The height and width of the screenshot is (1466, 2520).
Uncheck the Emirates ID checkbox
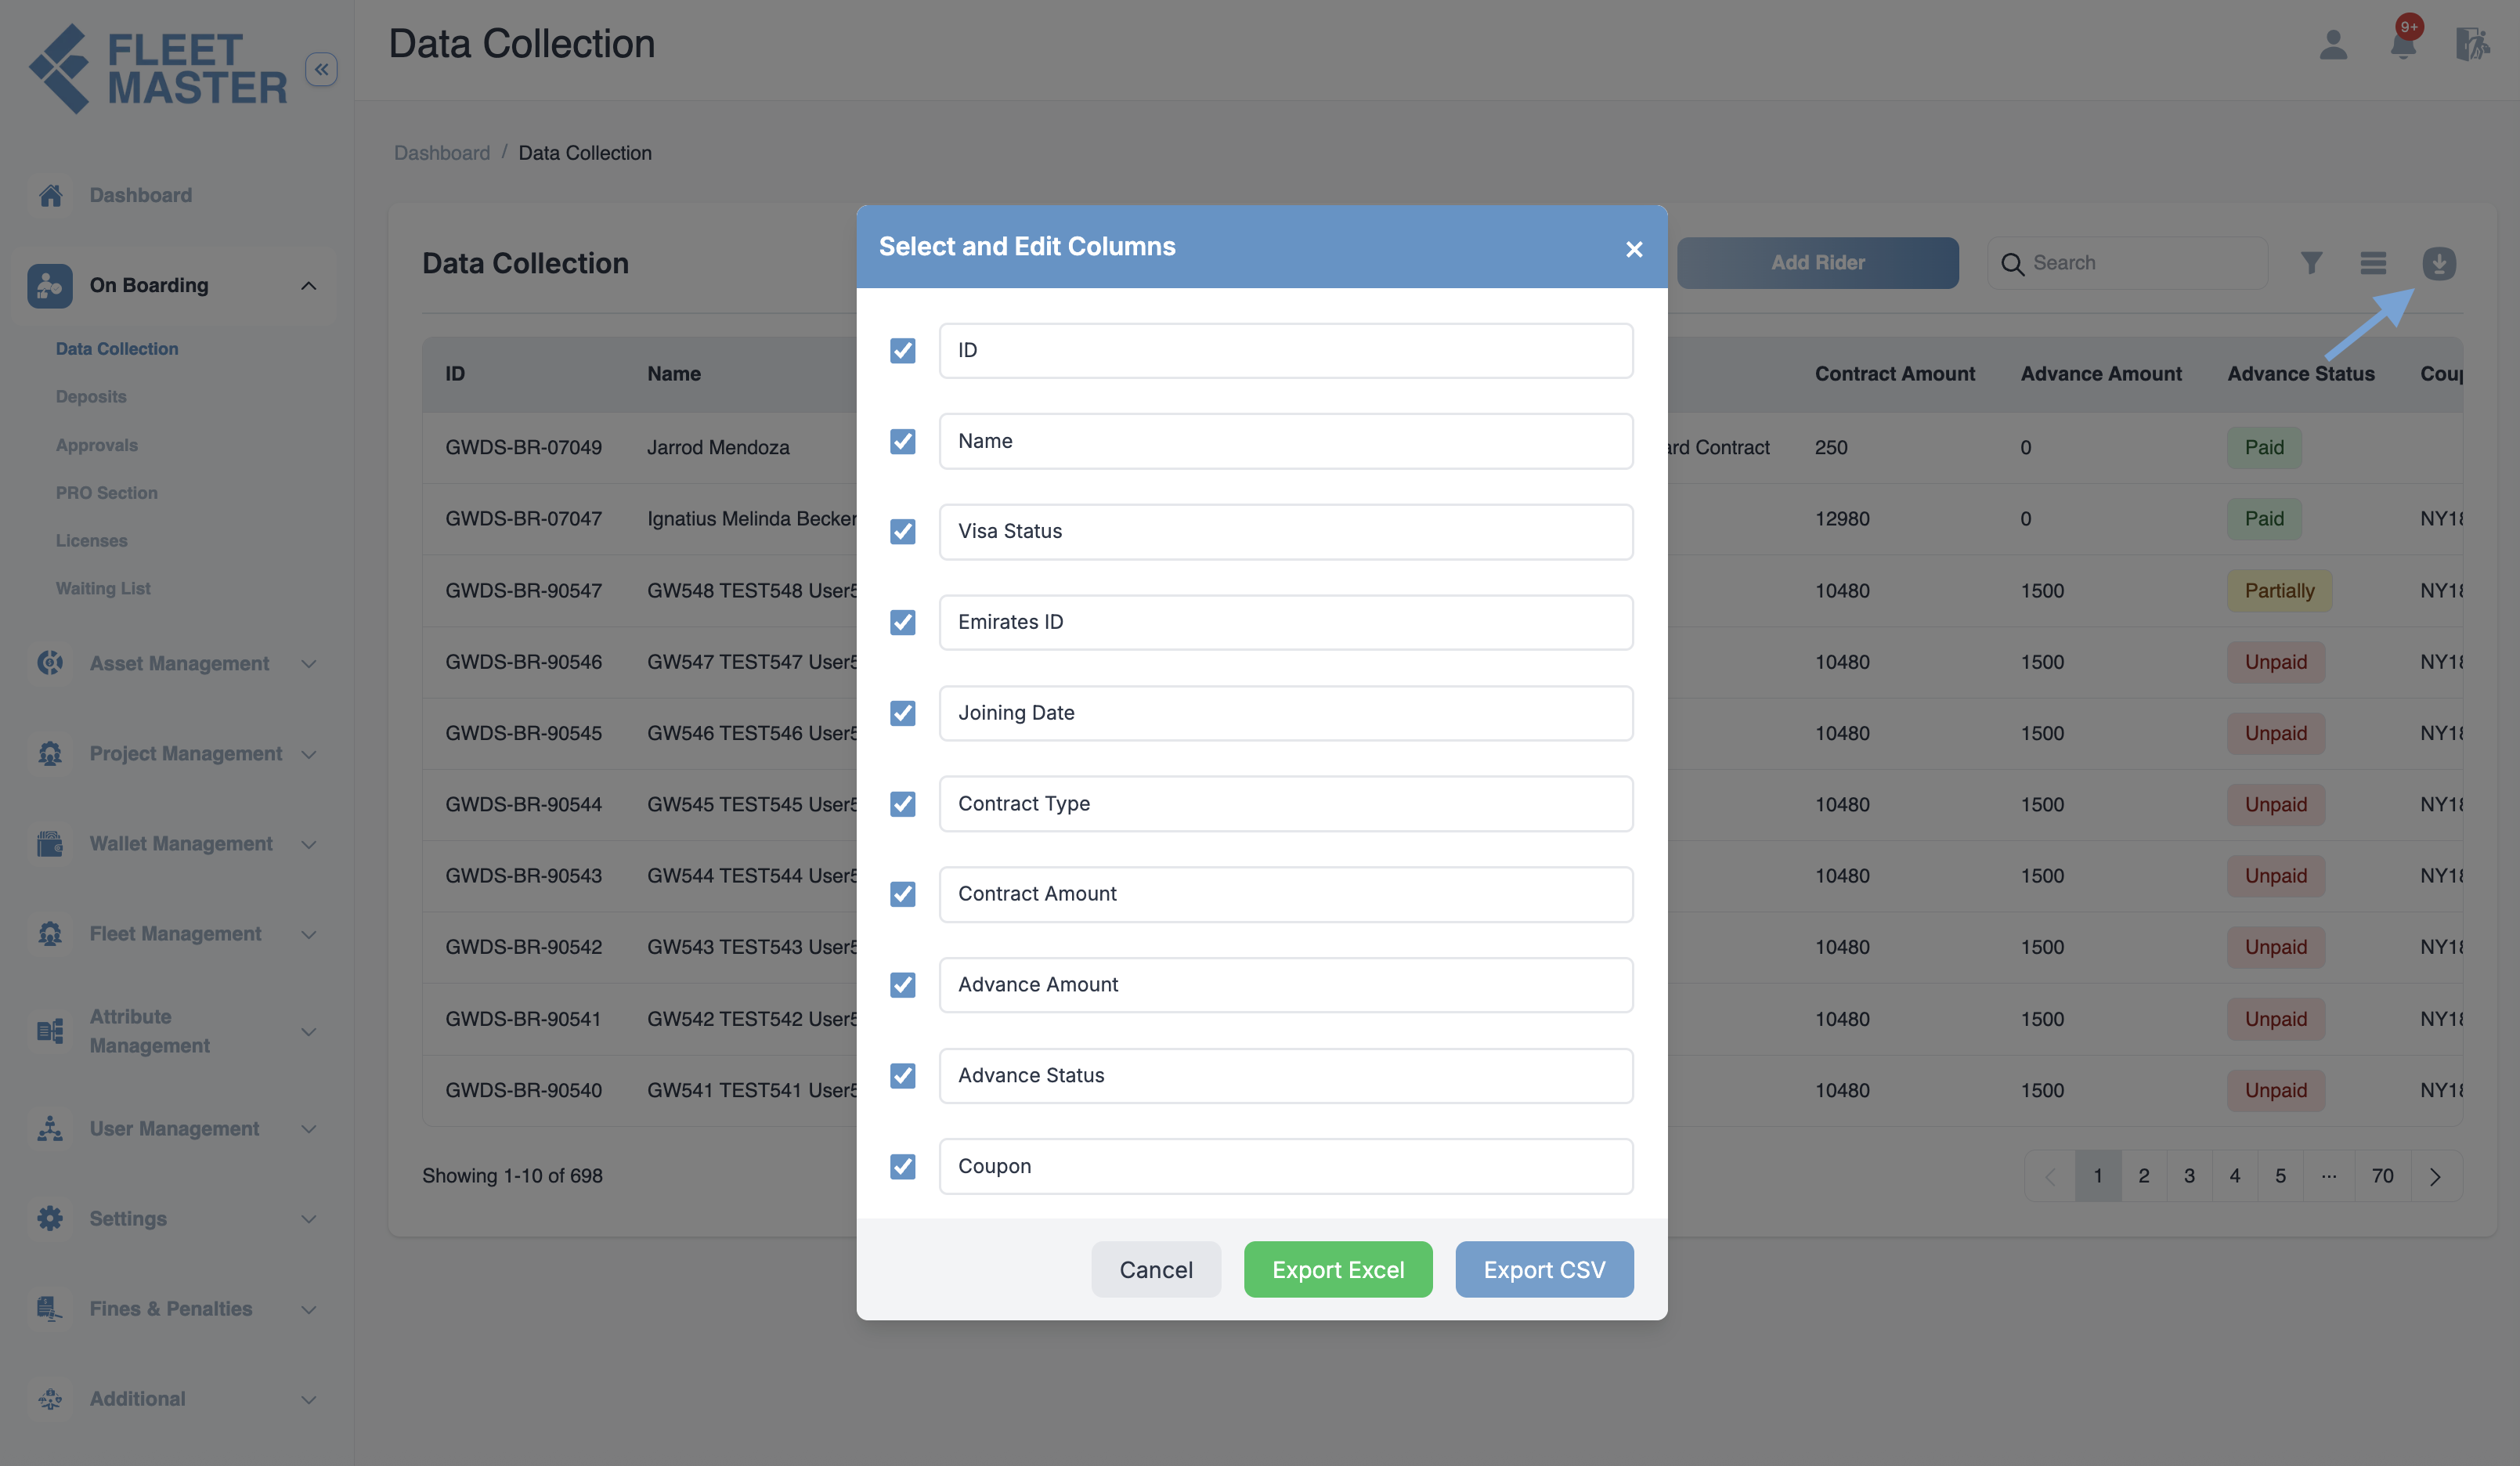tap(903, 622)
